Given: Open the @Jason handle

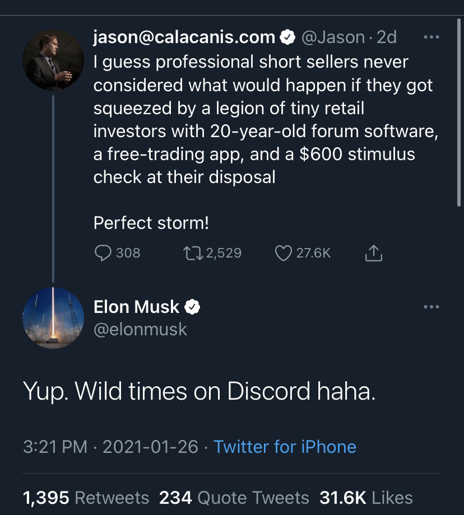Looking at the screenshot, I should click(x=335, y=38).
